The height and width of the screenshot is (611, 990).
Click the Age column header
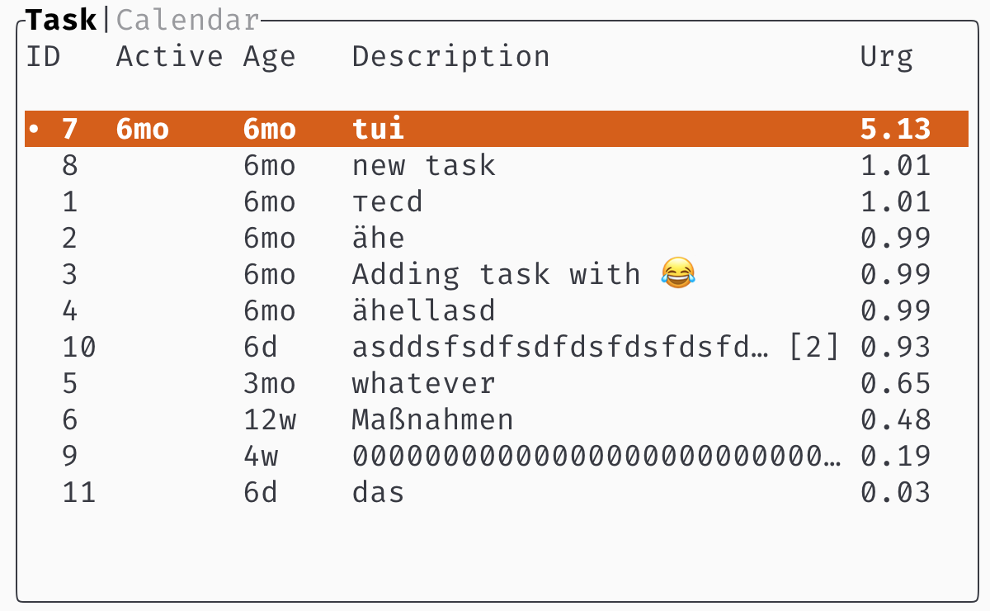coord(270,56)
